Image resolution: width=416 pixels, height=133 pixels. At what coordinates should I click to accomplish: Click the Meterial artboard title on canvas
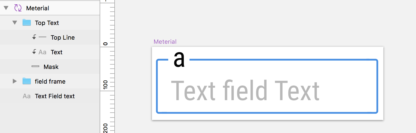point(165,42)
